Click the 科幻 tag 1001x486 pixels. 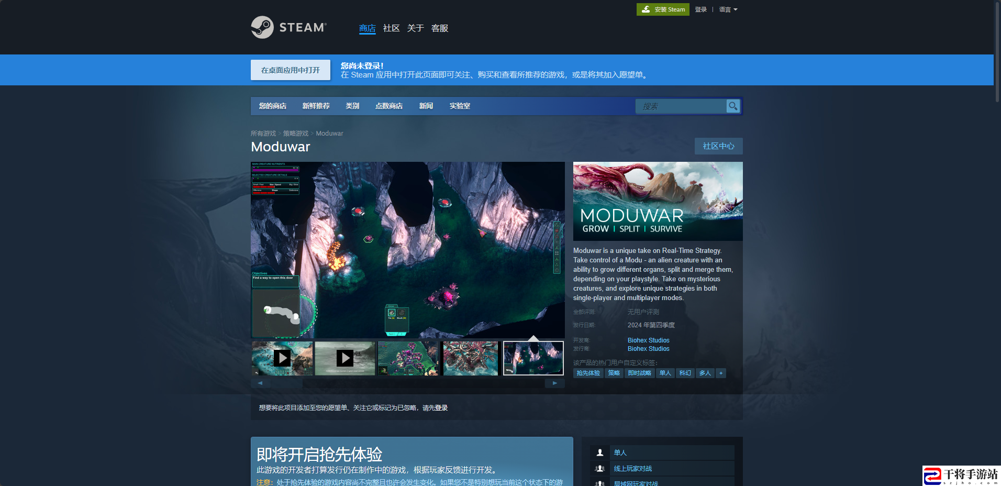[685, 373]
